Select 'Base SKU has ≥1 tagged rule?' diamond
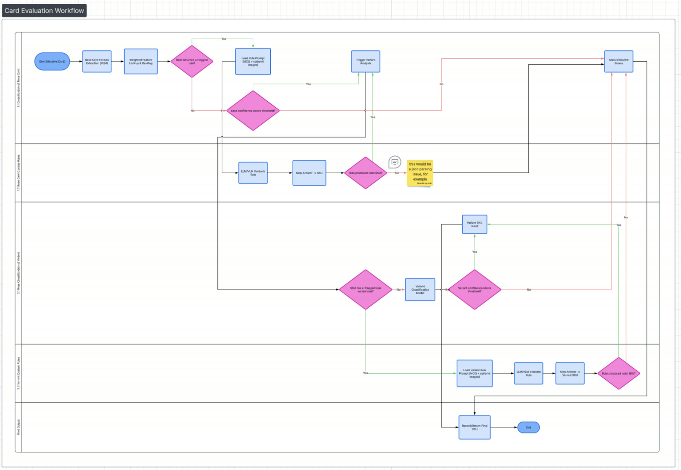681x470 pixels. tap(192, 61)
